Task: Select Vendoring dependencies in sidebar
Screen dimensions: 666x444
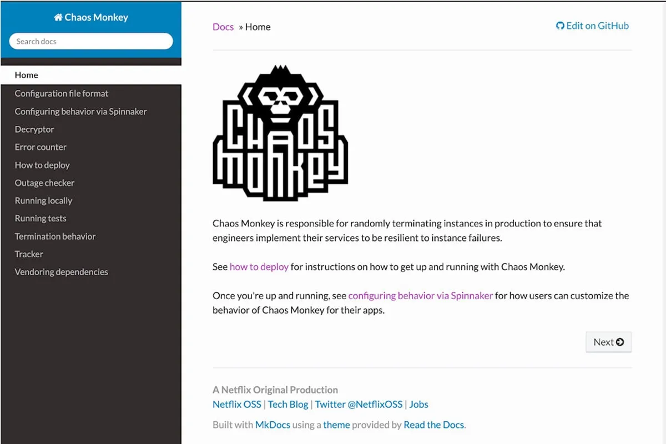Action: (x=61, y=271)
